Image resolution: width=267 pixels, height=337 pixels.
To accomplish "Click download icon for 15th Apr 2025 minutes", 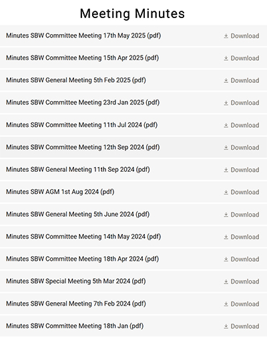I will [x=226, y=58].
